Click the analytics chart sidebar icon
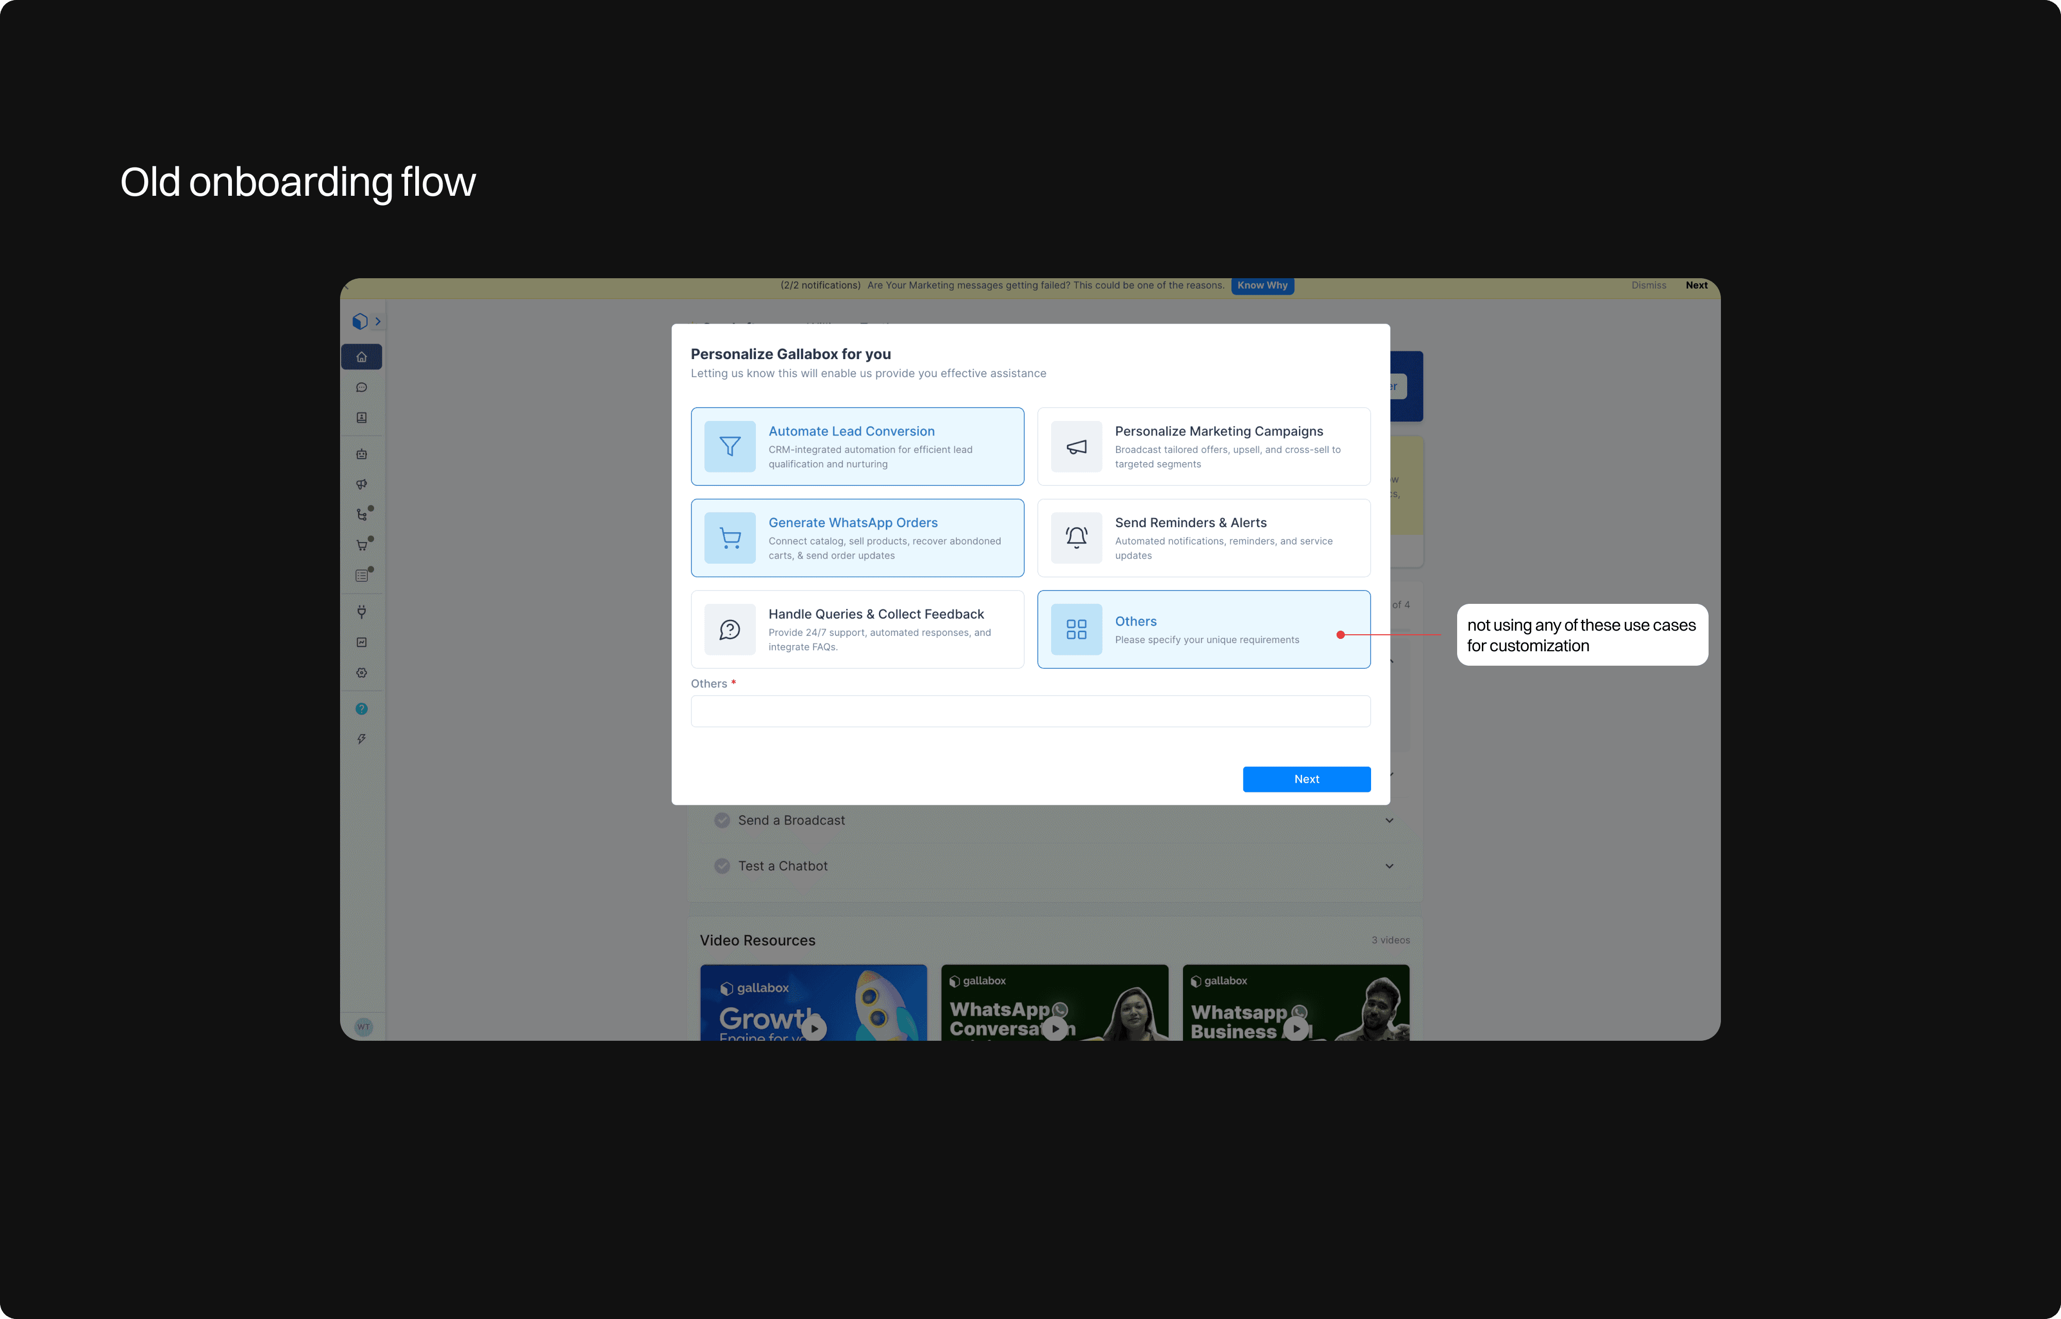The height and width of the screenshot is (1319, 2061). click(361, 642)
